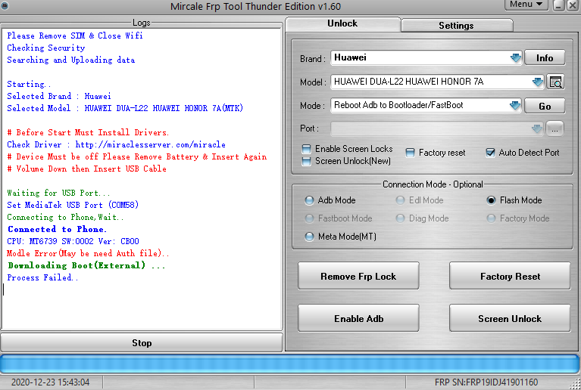The width and height of the screenshot is (581, 390).
Task: Click Remove Frp Lock button
Action: coord(358,276)
